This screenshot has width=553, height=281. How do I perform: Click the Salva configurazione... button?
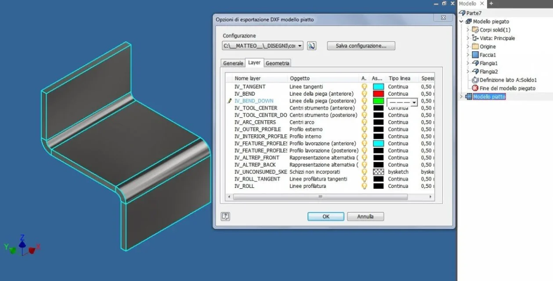[361, 46]
